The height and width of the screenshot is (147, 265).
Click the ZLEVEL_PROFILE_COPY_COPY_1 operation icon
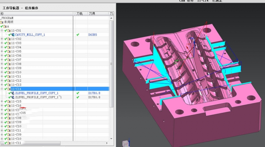(x=13, y=93)
